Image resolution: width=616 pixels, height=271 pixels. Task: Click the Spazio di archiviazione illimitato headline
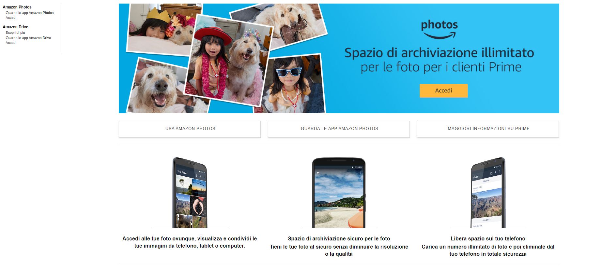[x=439, y=53]
